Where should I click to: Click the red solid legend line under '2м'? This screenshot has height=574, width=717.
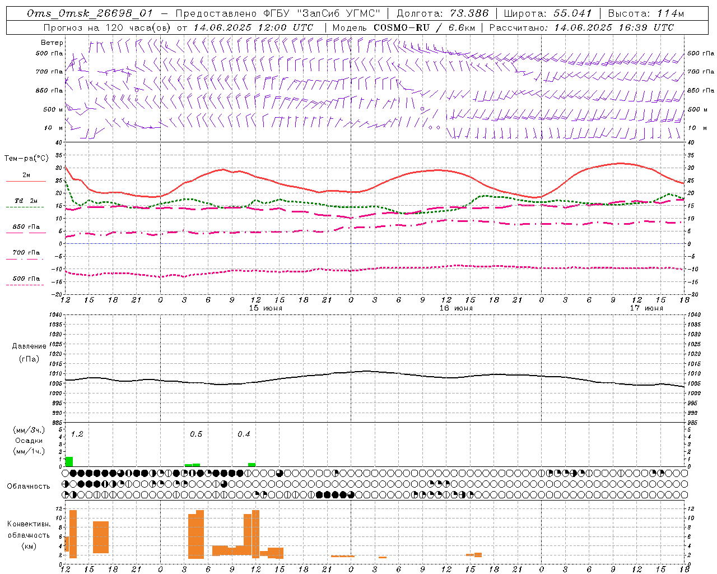[x=26, y=181]
